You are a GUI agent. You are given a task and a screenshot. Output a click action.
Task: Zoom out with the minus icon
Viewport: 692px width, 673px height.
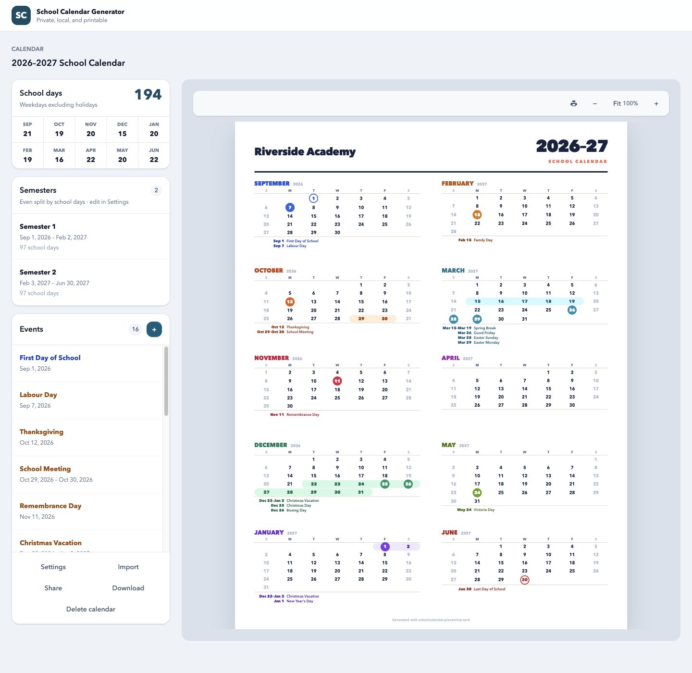click(595, 103)
